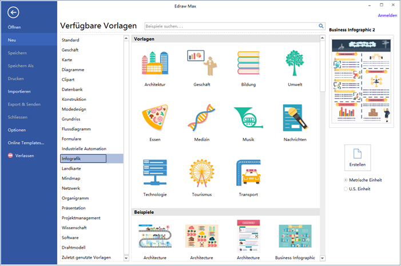The image size is (401, 266).
Task: Select the Medizin DNA template
Action: coord(202,118)
